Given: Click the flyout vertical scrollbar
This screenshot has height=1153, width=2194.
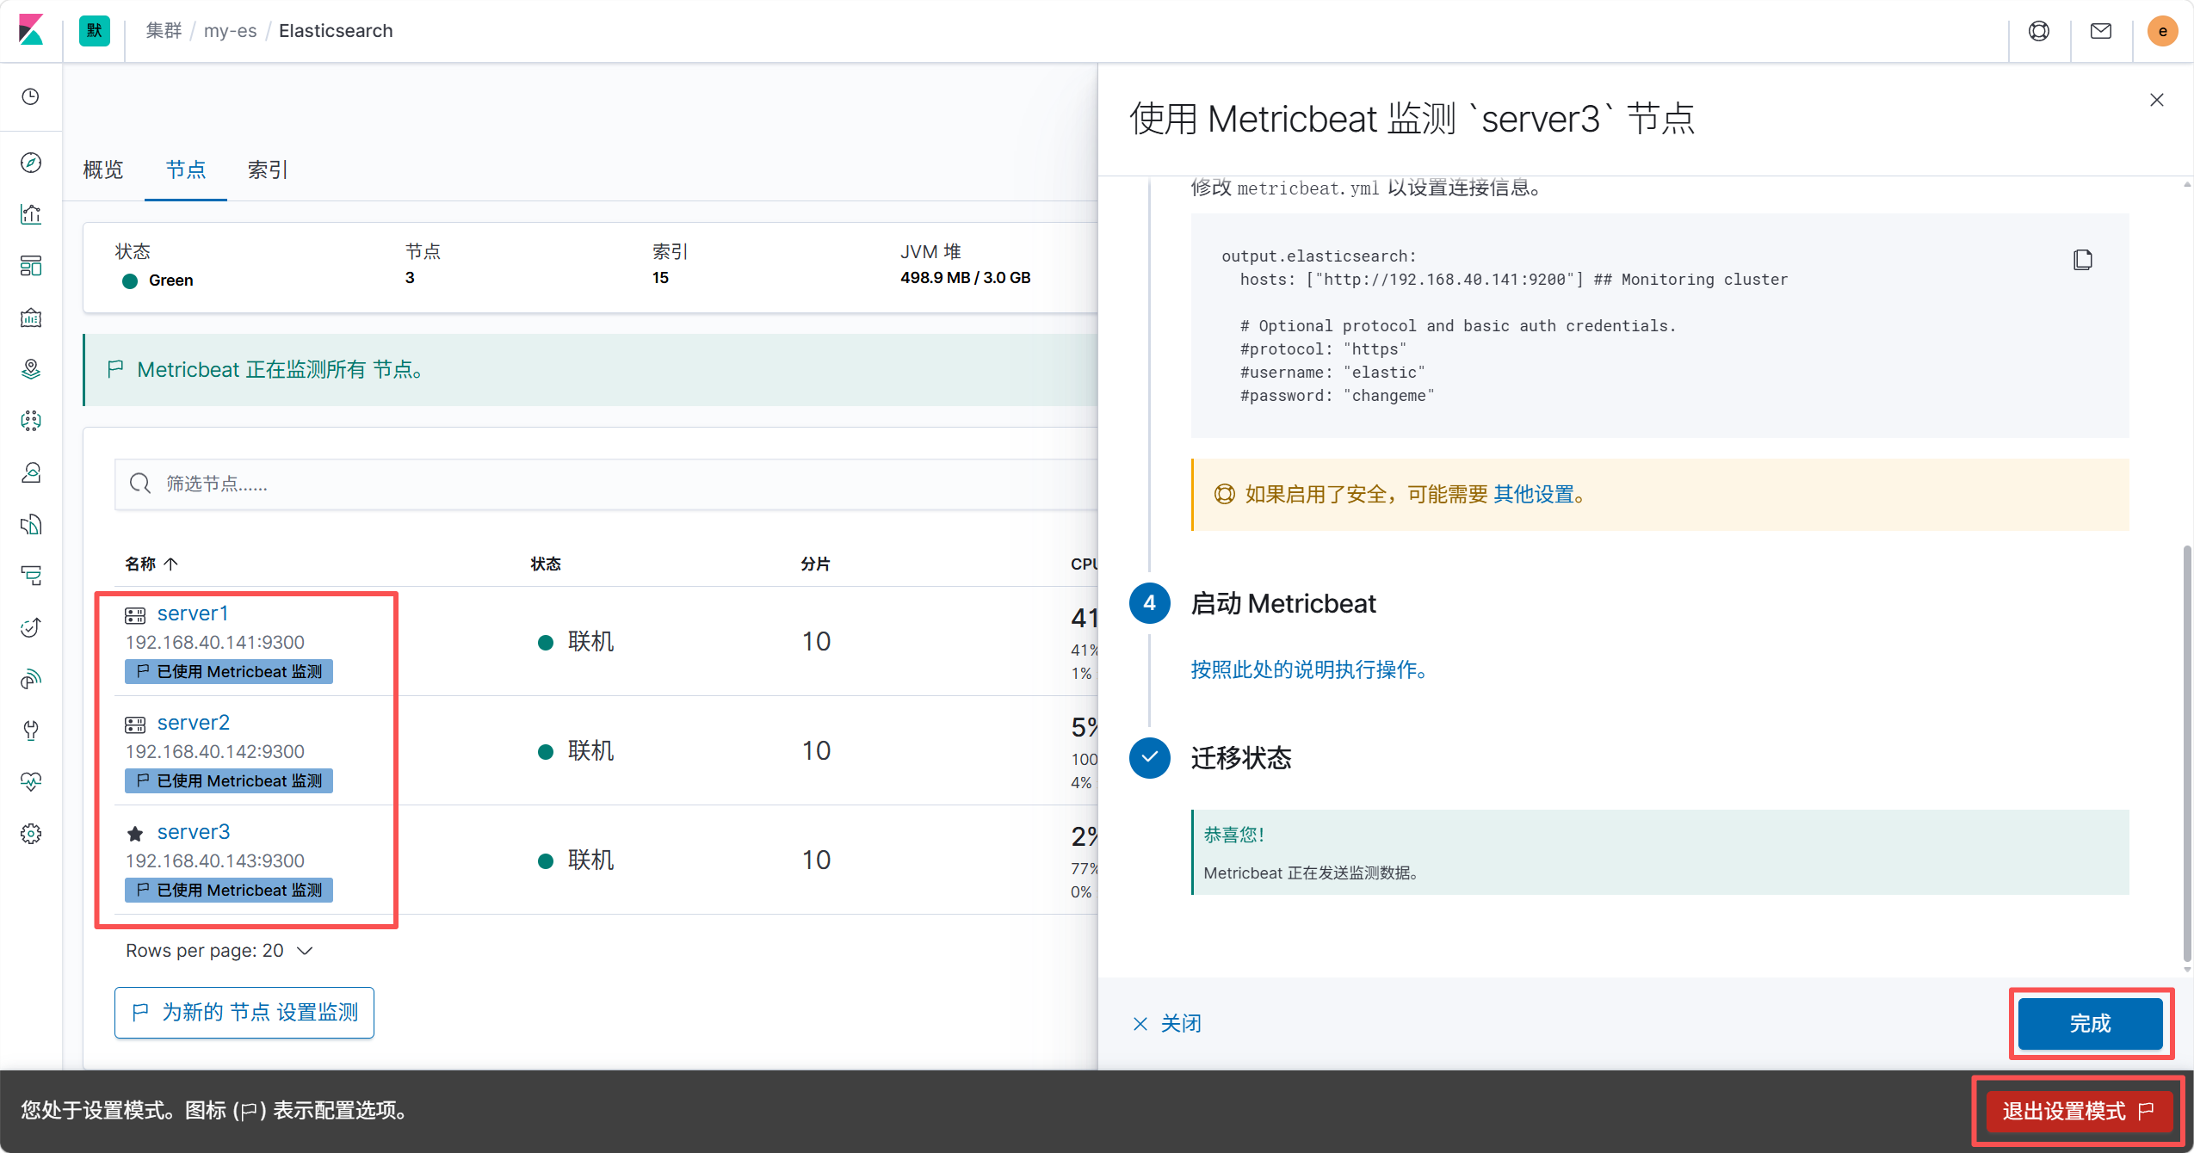Looking at the screenshot, I should [x=2187, y=754].
